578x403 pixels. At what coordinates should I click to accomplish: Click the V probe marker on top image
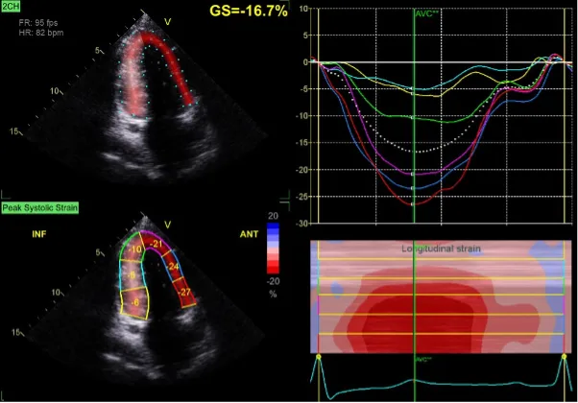pyautogui.click(x=167, y=22)
